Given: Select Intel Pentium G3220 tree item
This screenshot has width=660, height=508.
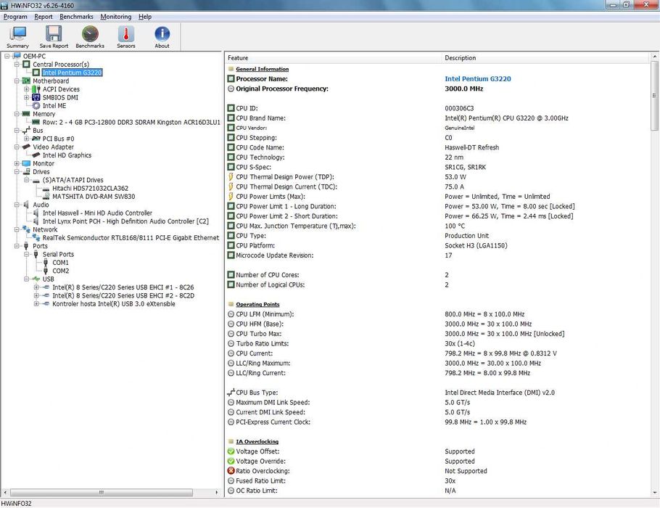Looking at the screenshot, I should tap(72, 73).
